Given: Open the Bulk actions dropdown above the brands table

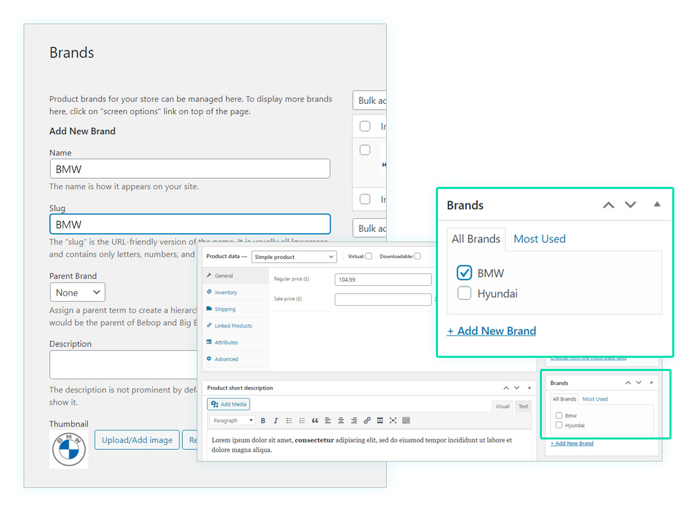Looking at the screenshot, I should (x=369, y=100).
